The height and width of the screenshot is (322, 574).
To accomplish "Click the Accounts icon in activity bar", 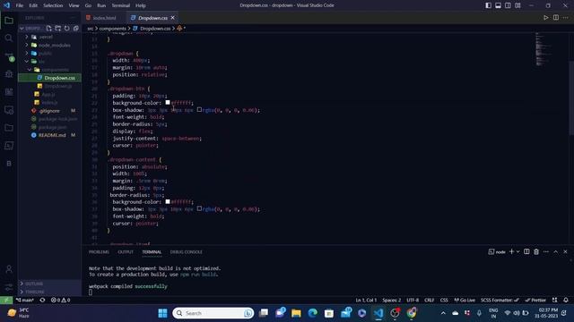I will coord(9,269).
